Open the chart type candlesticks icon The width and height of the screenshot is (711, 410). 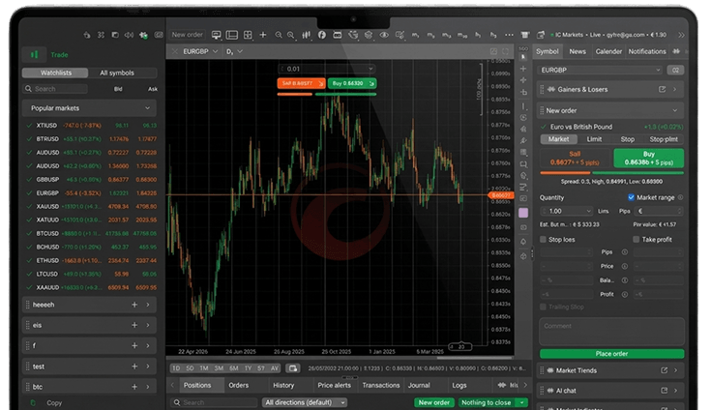(x=307, y=35)
